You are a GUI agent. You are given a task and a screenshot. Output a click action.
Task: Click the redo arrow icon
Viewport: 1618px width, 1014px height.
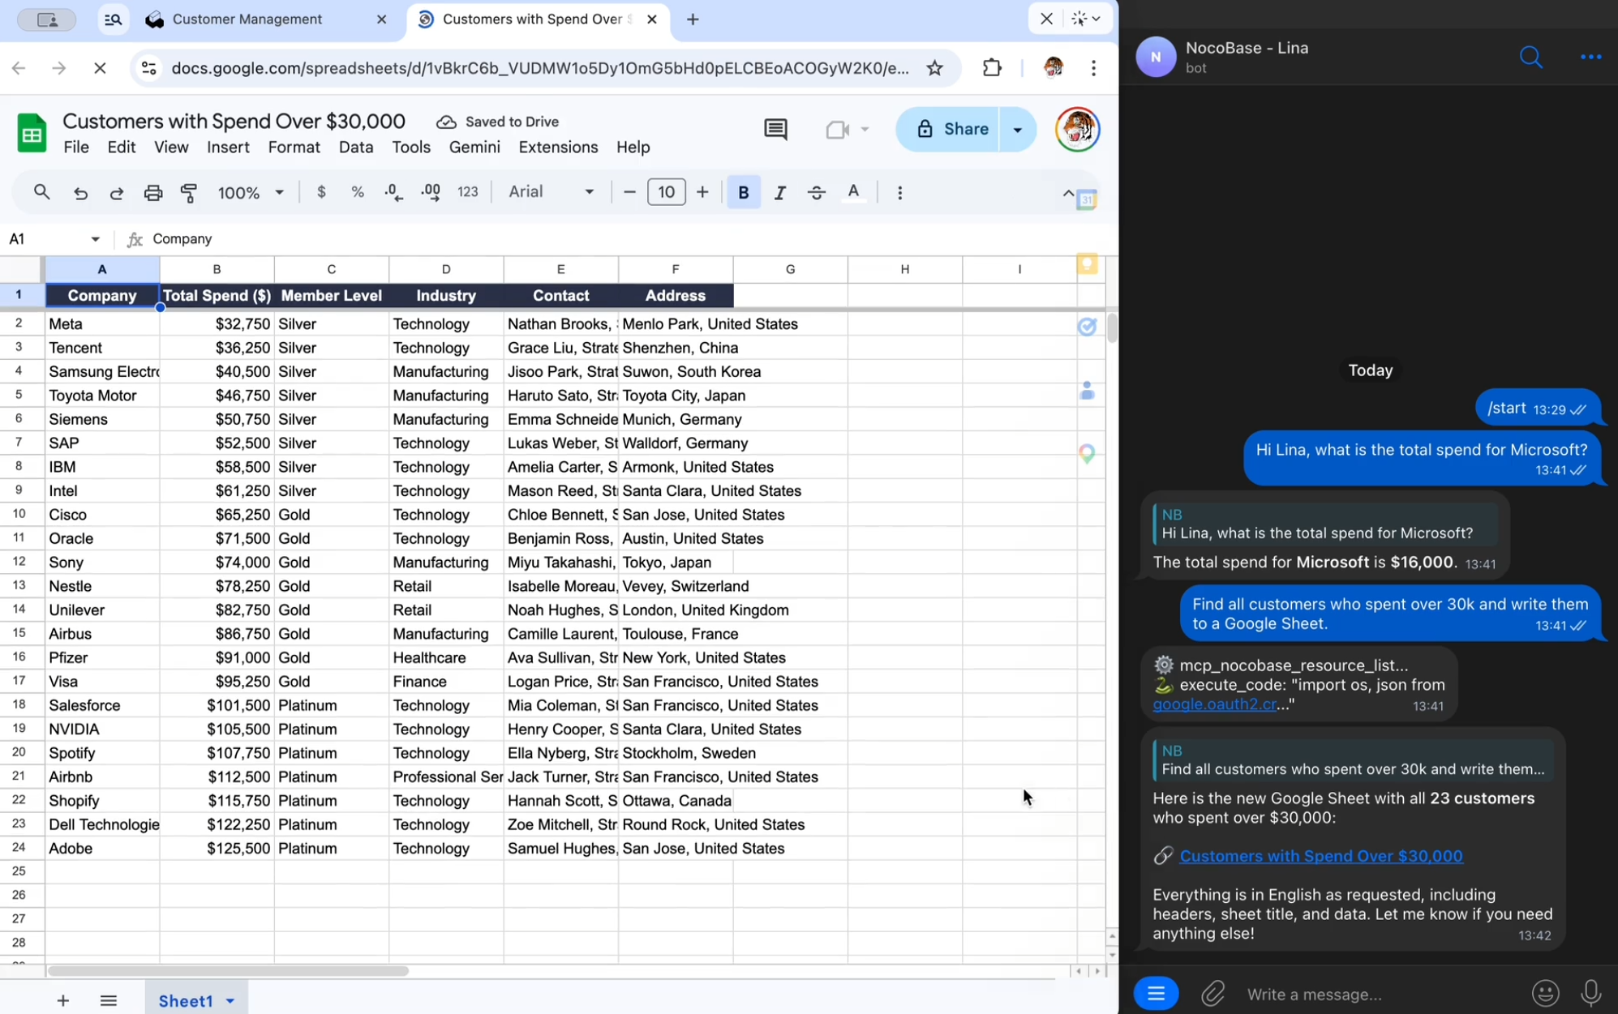[117, 193]
